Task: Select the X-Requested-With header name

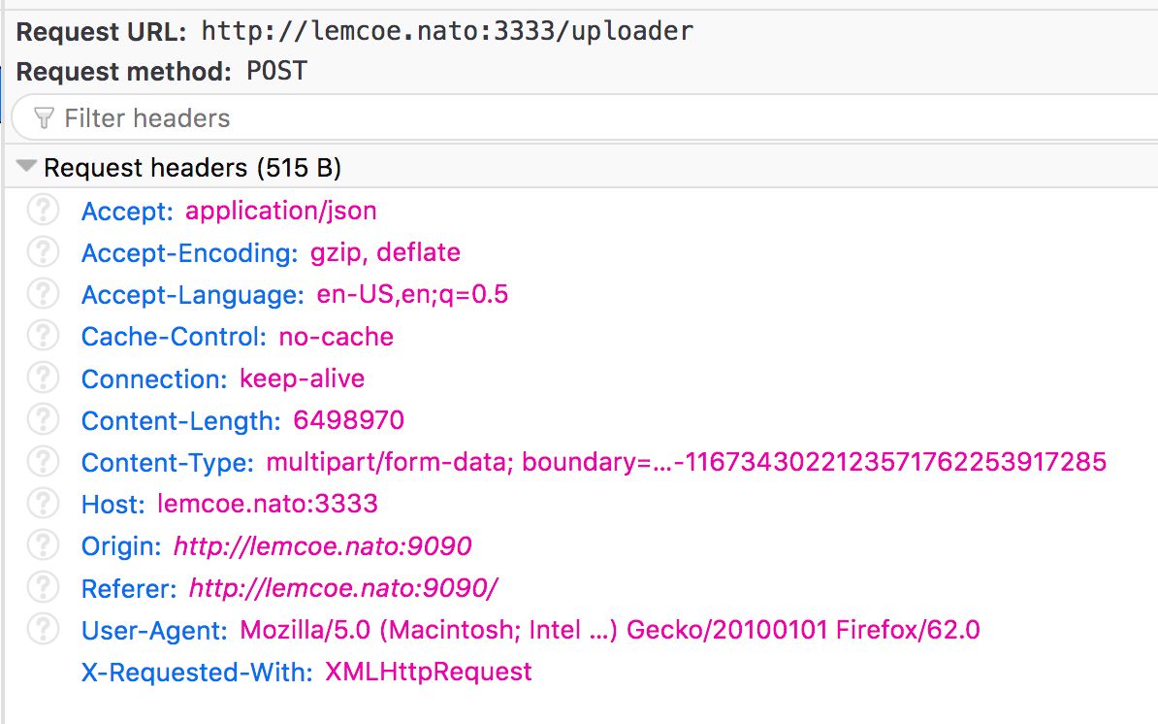Action: (x=197, y=672)
